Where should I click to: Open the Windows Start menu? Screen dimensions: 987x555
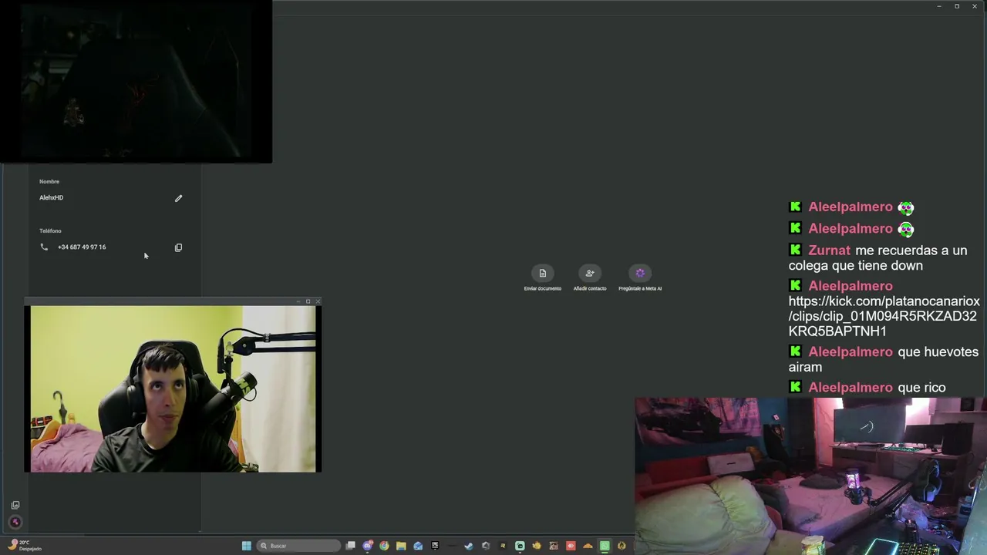tap(247, 546)
